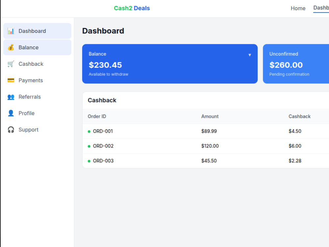
Task: Click 'Pending confirmation' text
Action: click(289, 74)
